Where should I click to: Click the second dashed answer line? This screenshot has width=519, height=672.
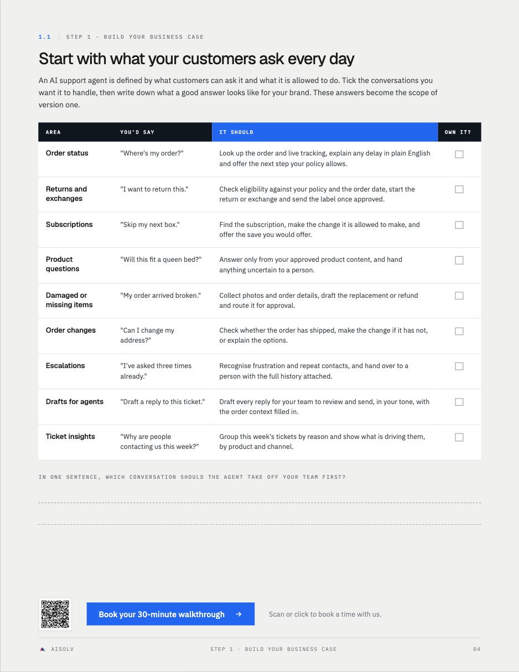pyautogui.click(x=259, y=524)
